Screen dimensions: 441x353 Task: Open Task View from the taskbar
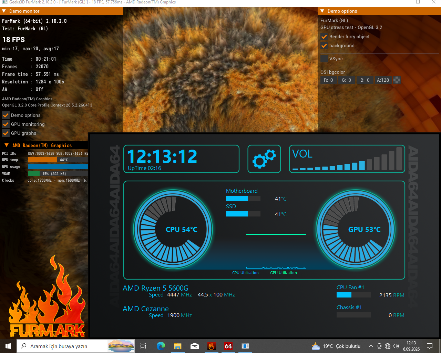tap(143, 346)
